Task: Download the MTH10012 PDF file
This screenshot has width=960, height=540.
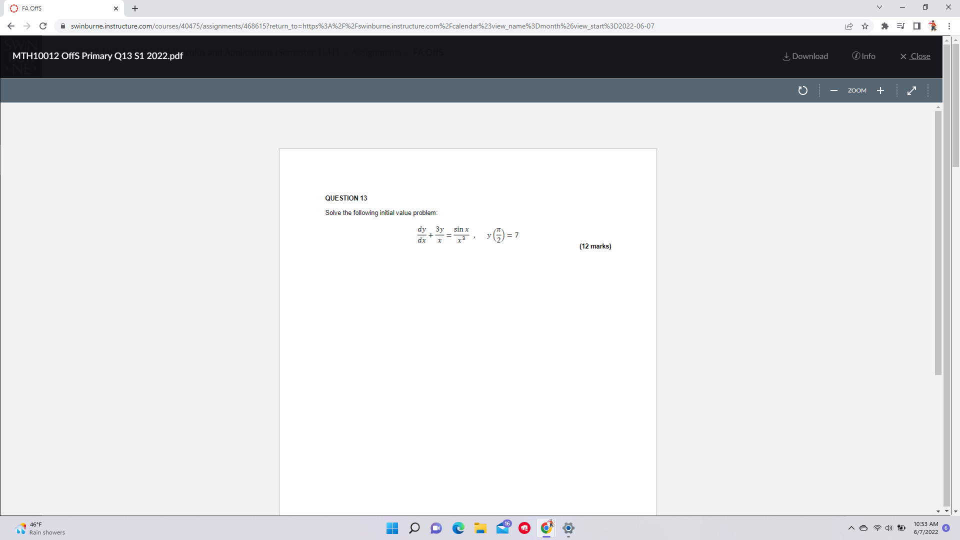Action: [x=804, y=56]
